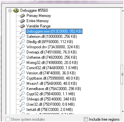
Task: Click the magnifier icon beside Comctl32.dll
Action: pos(22,68)
